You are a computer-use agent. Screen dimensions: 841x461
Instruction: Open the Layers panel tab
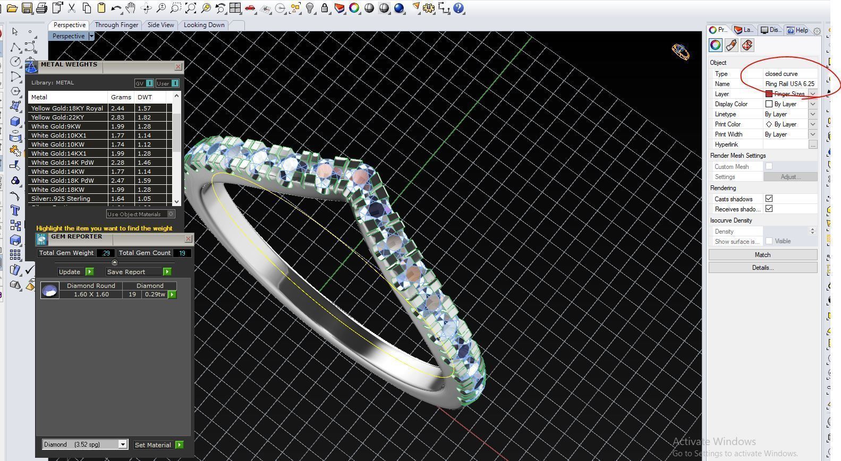coord(743,30)
